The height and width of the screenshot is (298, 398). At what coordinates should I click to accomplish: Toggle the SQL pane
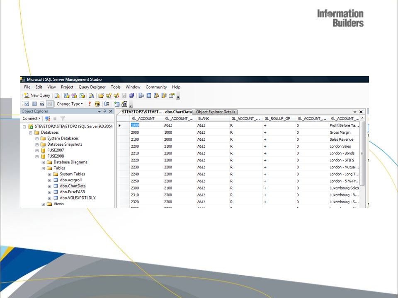[x=42, y=104]
